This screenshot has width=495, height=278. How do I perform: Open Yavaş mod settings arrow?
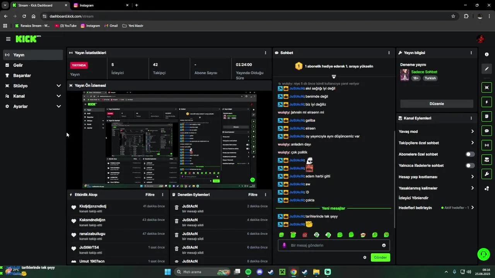473,132
